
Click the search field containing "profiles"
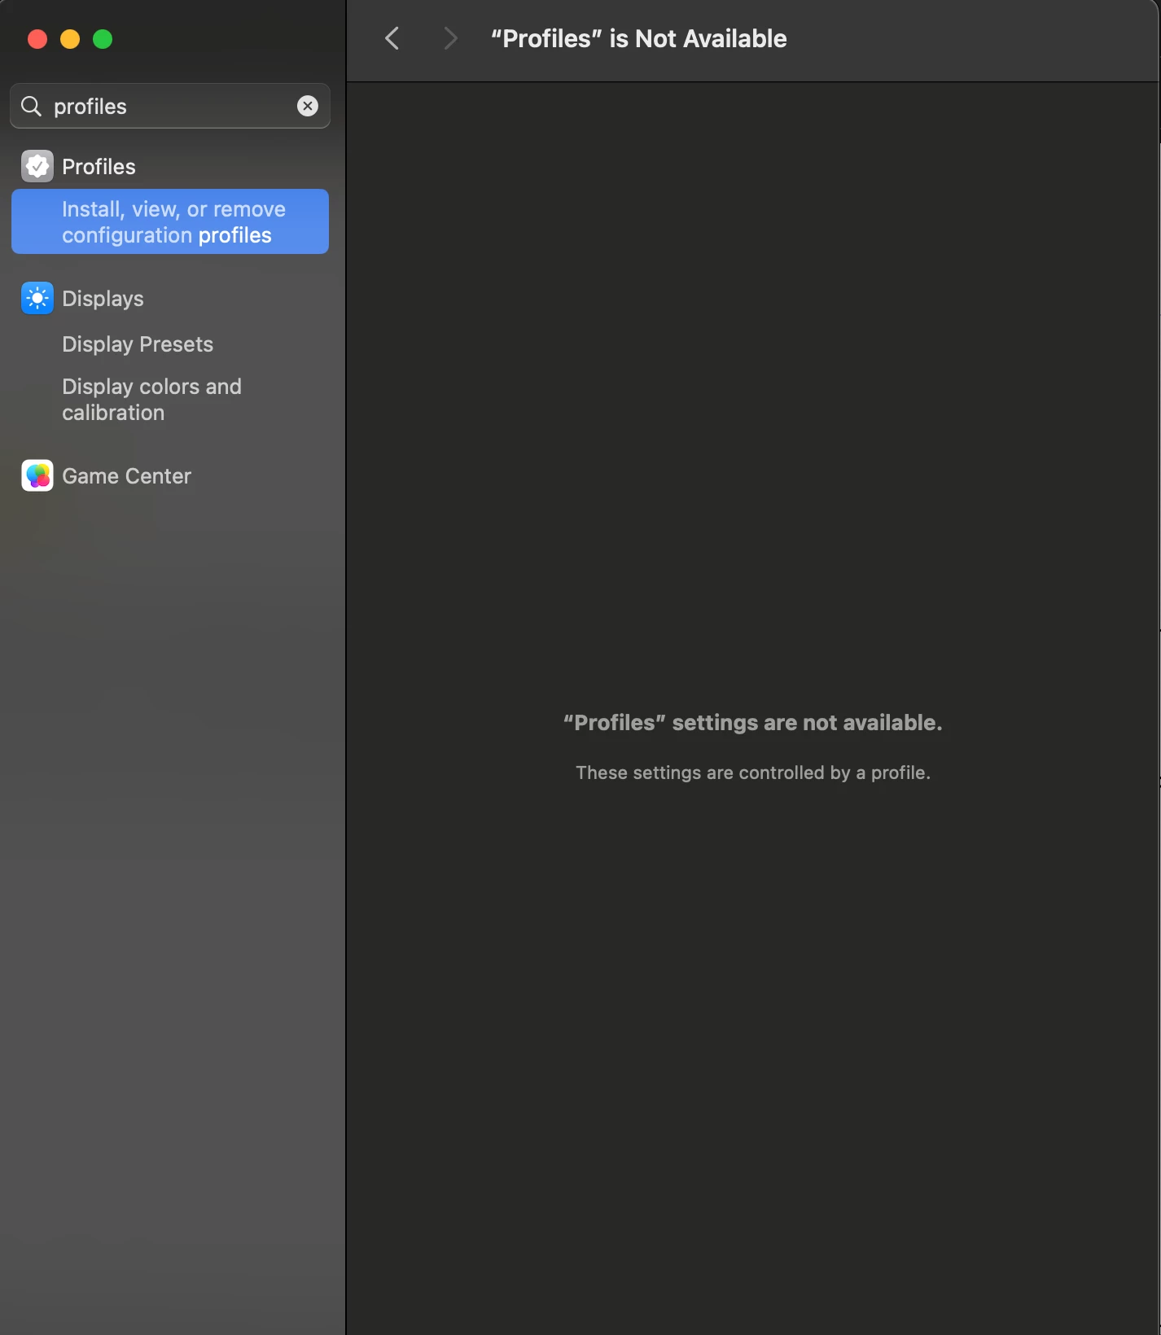point(170,106)
